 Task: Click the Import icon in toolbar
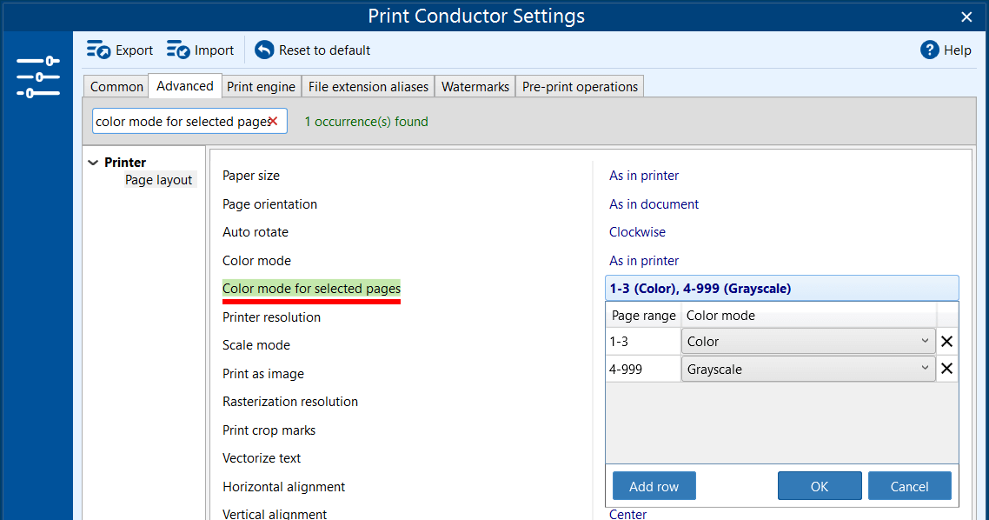178,50
